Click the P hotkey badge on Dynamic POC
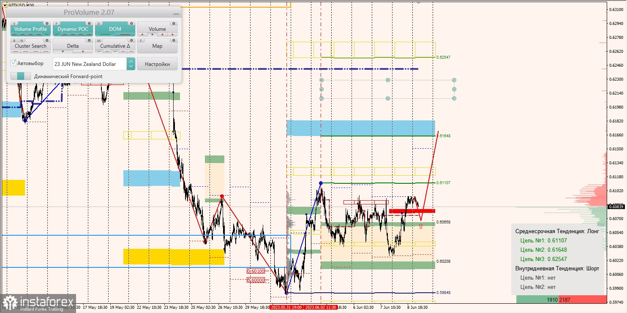 pyautogui.click(x=57, y=24)
